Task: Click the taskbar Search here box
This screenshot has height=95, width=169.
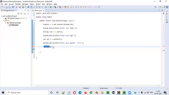Action: 27,93
